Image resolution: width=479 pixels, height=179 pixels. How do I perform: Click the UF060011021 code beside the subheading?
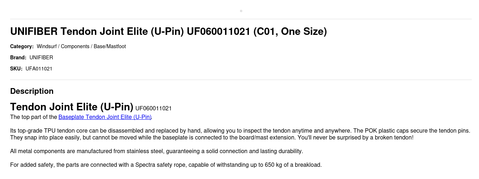(153, 108)
